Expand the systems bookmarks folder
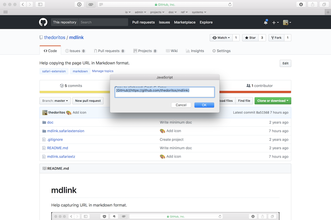331x220 pixels. (x=199, y=12)
